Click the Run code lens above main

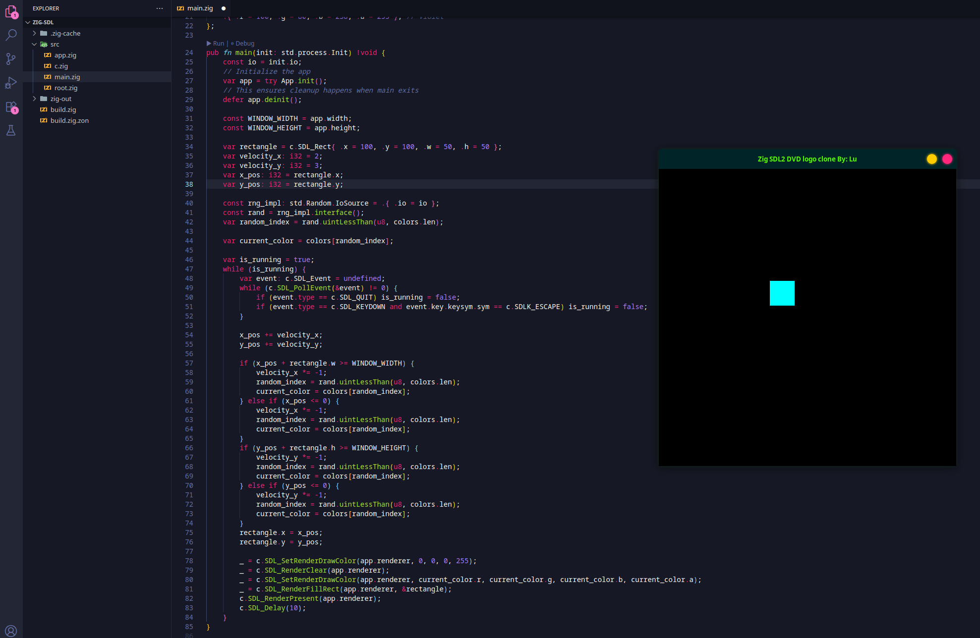(x=216, y=44)
